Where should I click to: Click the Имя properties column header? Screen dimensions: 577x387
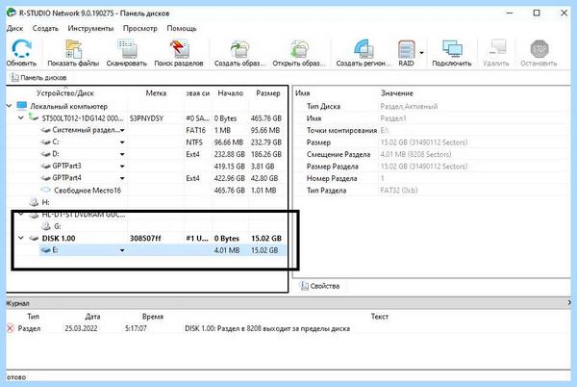click(x=303, y=93)
